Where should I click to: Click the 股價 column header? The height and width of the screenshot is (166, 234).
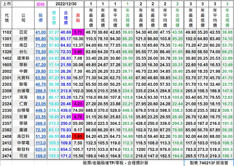pos(40,18)
